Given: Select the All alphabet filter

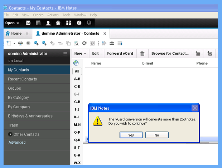Looking at the screenshot, I should pos(77,71).
